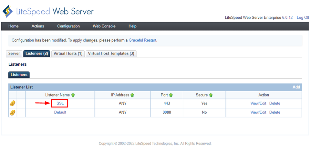
Task: Delete the Default listener
Action: point(275,112)
